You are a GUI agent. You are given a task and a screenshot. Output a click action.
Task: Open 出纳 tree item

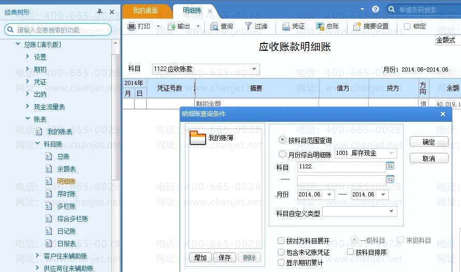pyautogui.click(x=40, y=94)
